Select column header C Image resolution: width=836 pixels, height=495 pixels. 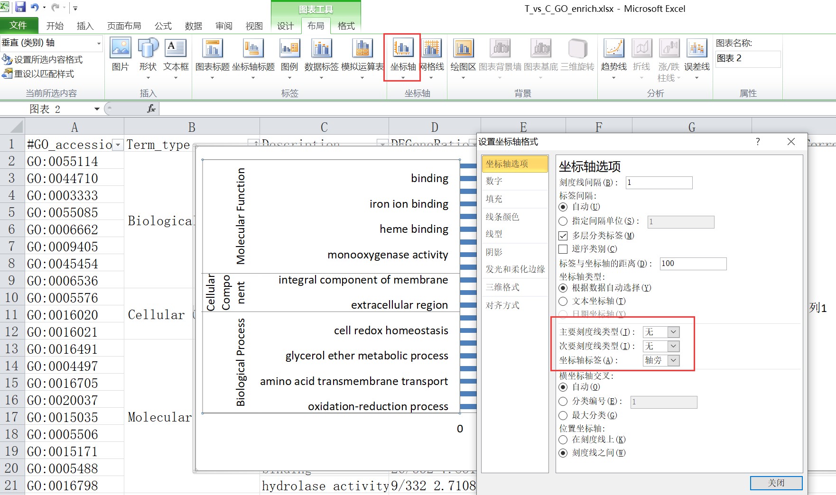click(x=324, y=127)
